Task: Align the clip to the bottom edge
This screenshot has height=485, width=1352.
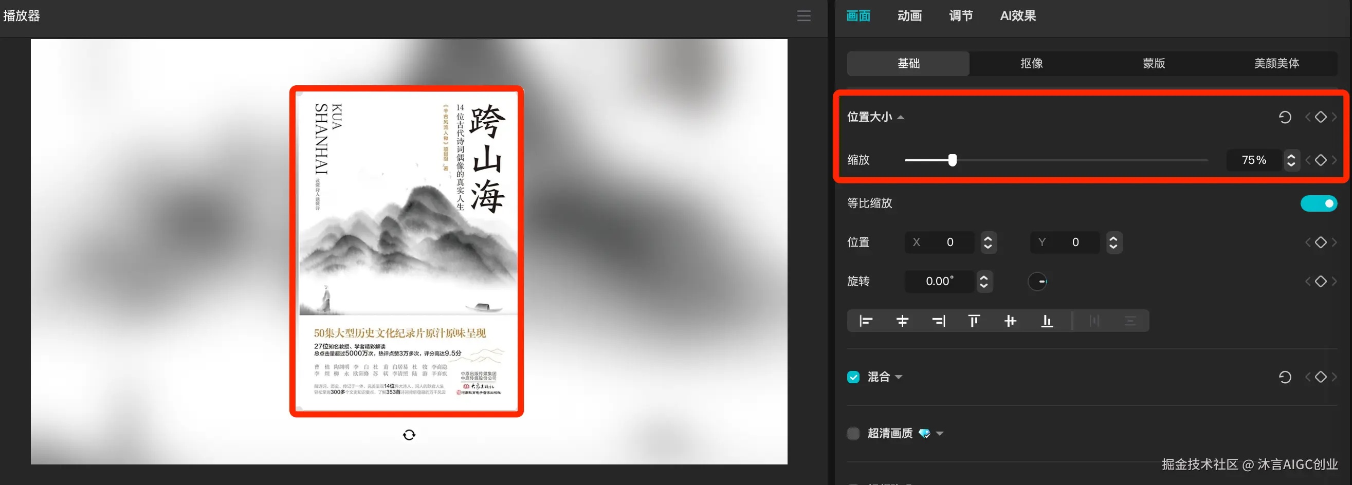Action: click(x=1047, y=321)
